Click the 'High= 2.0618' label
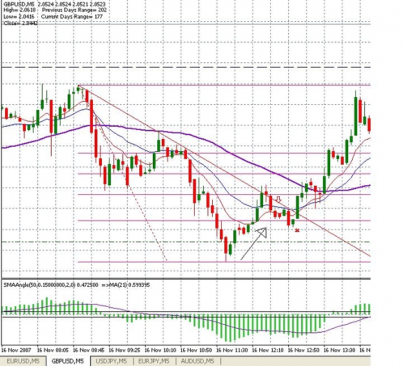403x366 pixels. click(x=19, y=10)
